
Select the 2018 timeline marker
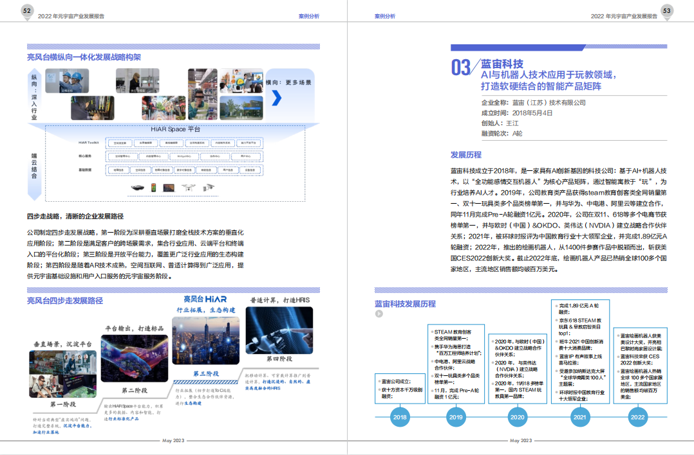coord(400,417)
